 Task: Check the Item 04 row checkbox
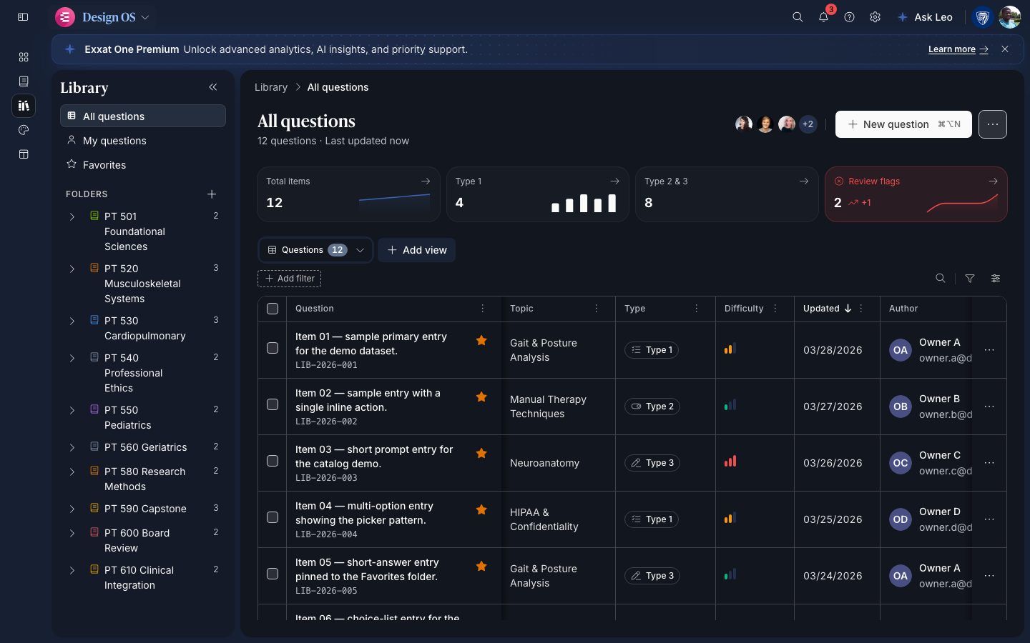[273, 517]
